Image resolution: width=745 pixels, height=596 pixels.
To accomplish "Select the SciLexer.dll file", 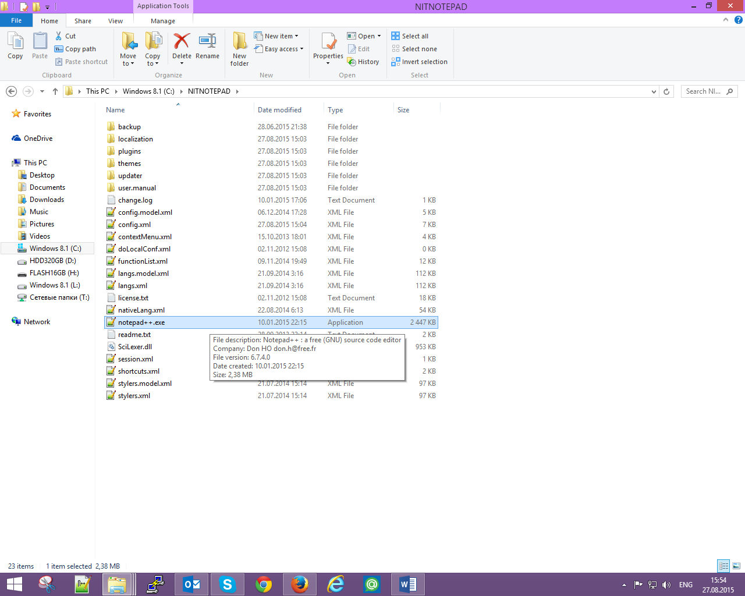I will pyautogui.click(x=134, y=347).
